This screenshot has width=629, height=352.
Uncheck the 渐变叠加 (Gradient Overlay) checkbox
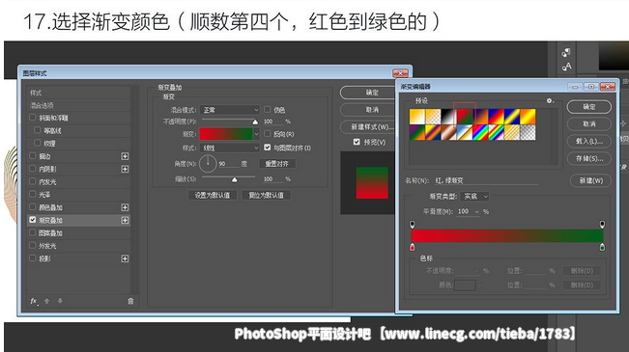33,220
